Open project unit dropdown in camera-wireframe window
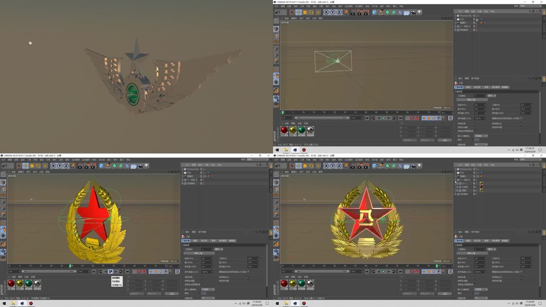Viewport: 546px width, 307px height. click(492, 96)
